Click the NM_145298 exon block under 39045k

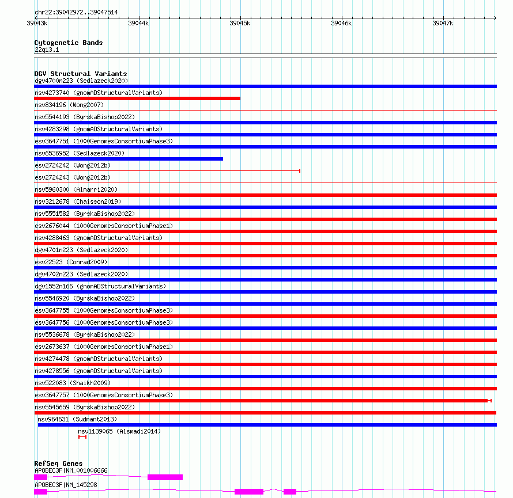tap(249, 492)
